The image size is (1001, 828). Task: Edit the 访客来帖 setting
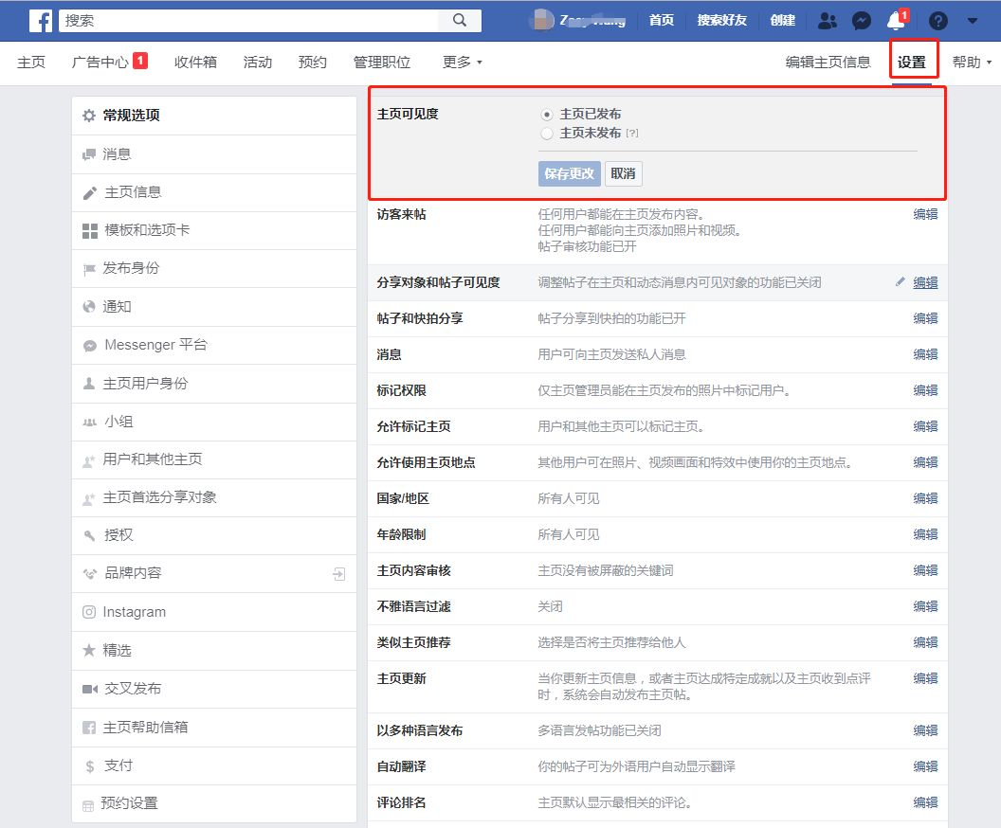coord(925,214)
